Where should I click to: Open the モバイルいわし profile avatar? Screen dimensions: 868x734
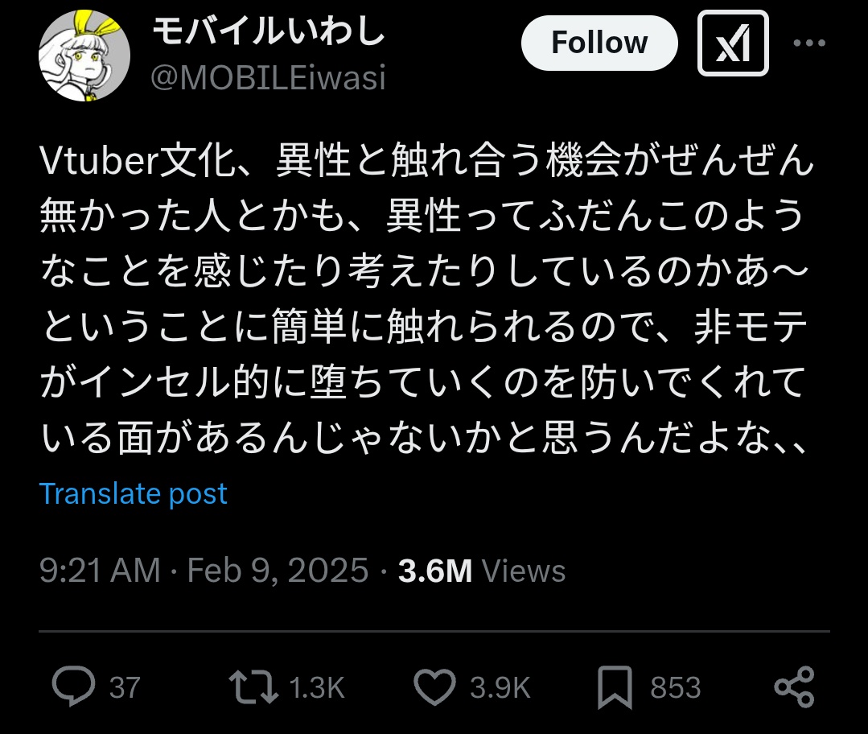click(84, 57)
